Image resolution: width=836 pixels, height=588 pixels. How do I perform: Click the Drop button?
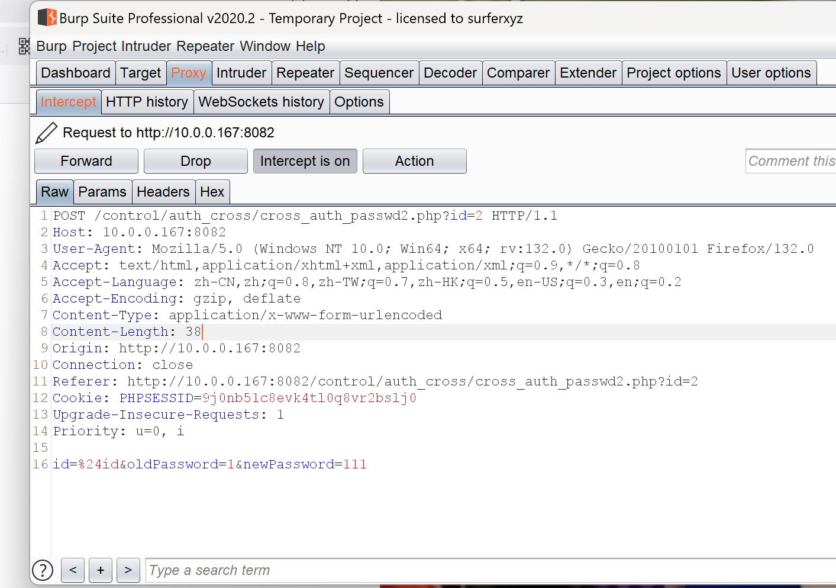click(x=196, y=161)
